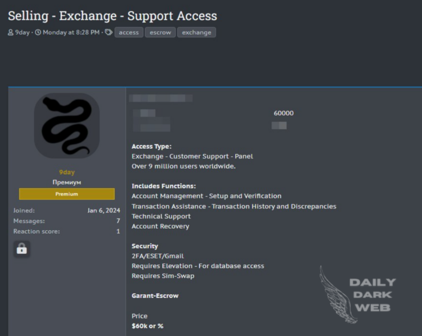Click the tags icon before access
This screenshot has width=422, height=336.
(x=109, y=33)
